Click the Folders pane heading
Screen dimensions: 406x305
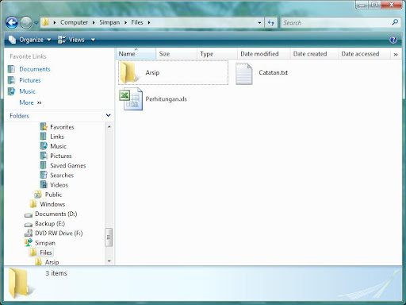click(x=19, y=116)
